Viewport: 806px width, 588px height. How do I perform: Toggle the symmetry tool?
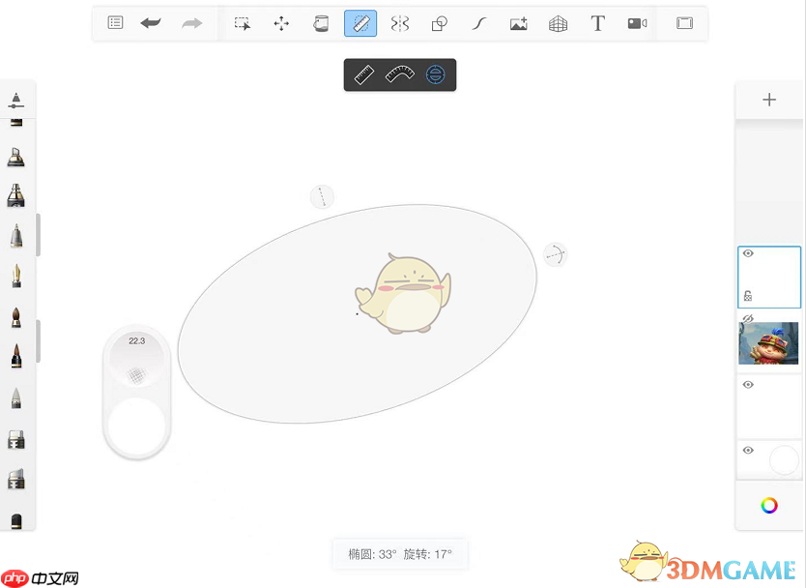tap(399, 23)
